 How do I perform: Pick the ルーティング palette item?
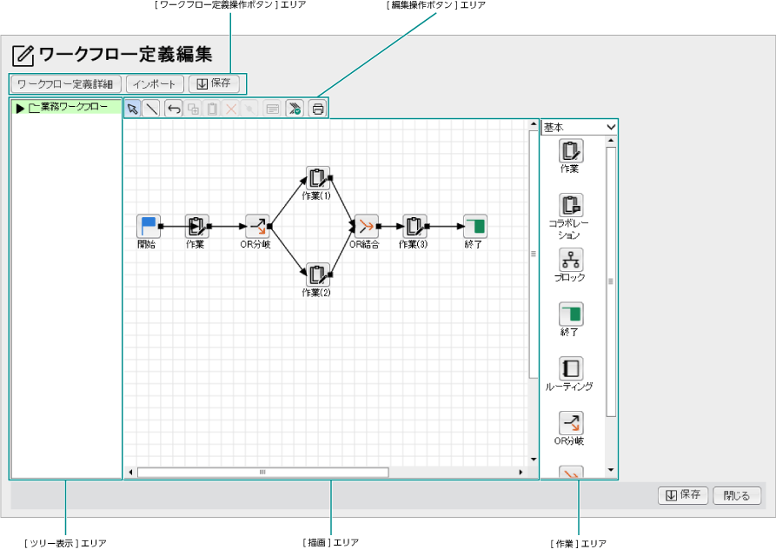pos(571,368)
